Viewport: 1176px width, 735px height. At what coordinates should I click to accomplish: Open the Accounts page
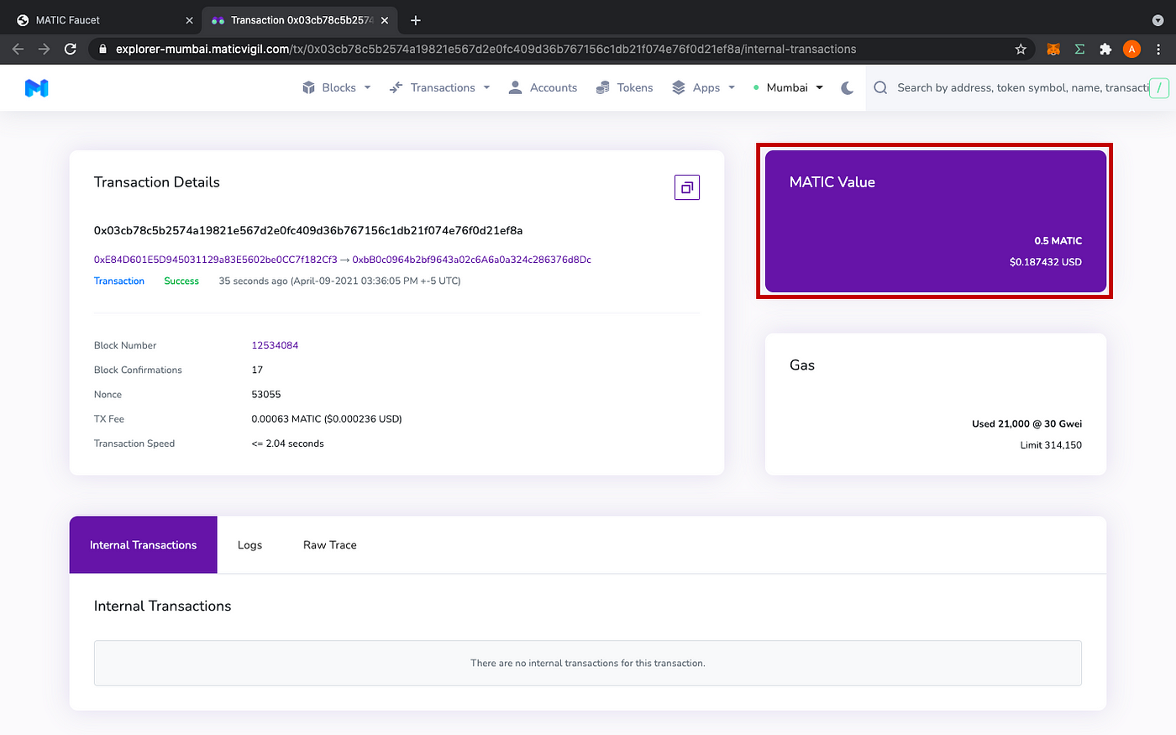coord(543,87)
